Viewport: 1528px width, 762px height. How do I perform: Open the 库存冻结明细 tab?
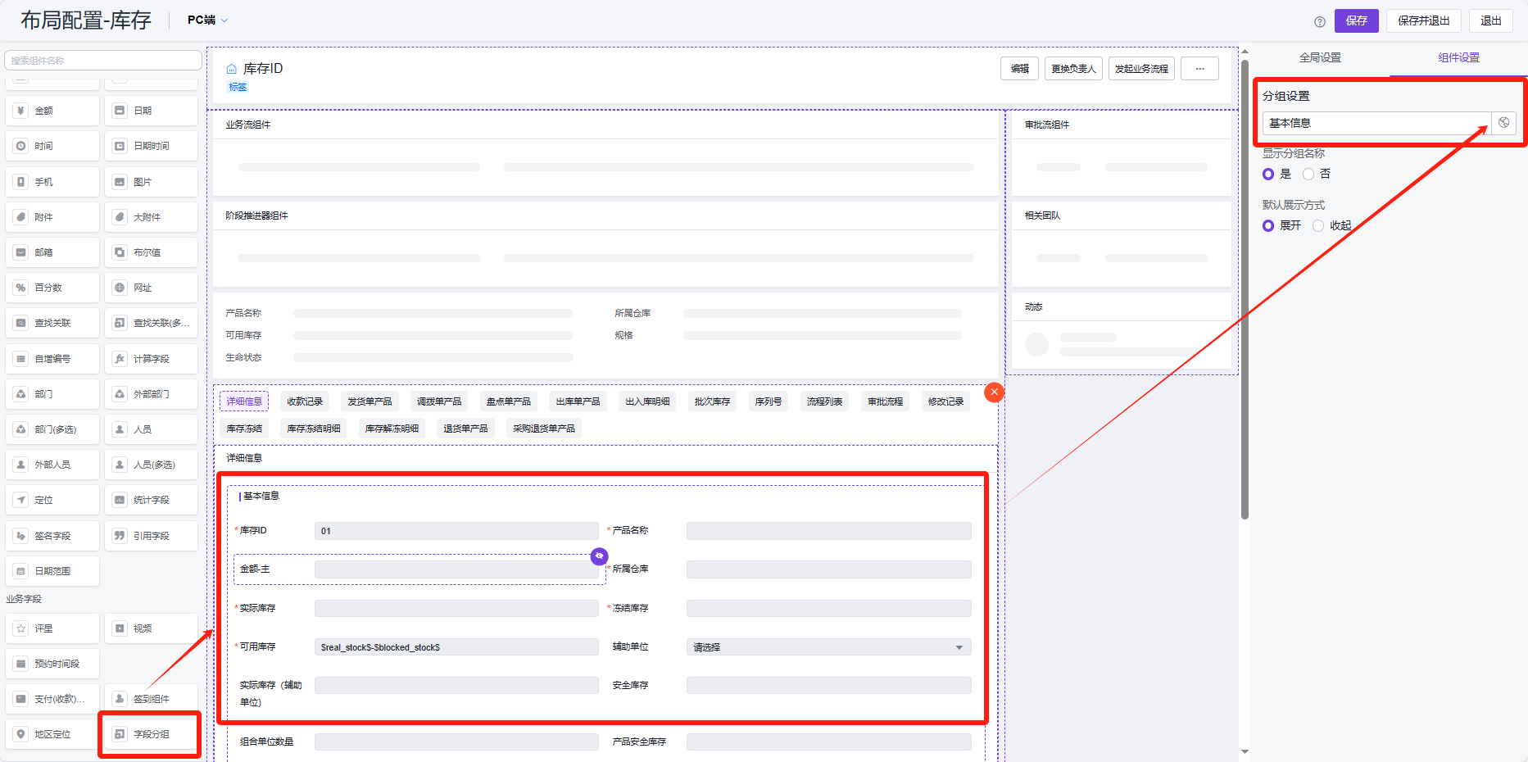pyautogui.click(x=314, y=429)
